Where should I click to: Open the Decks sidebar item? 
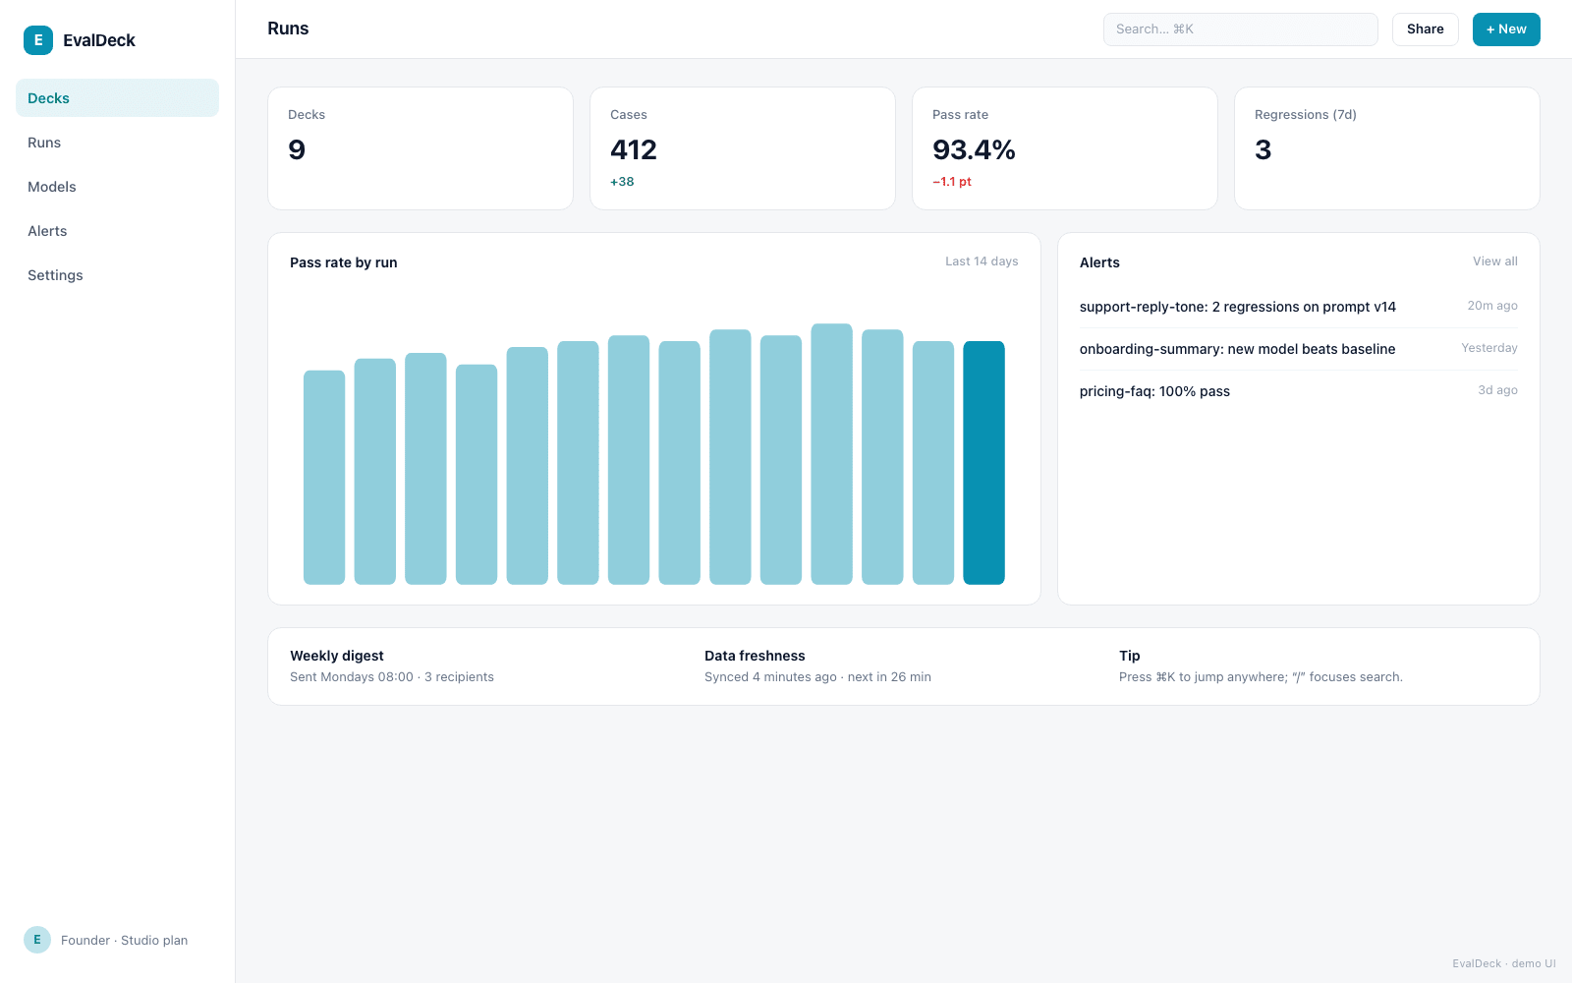[117, 98]
